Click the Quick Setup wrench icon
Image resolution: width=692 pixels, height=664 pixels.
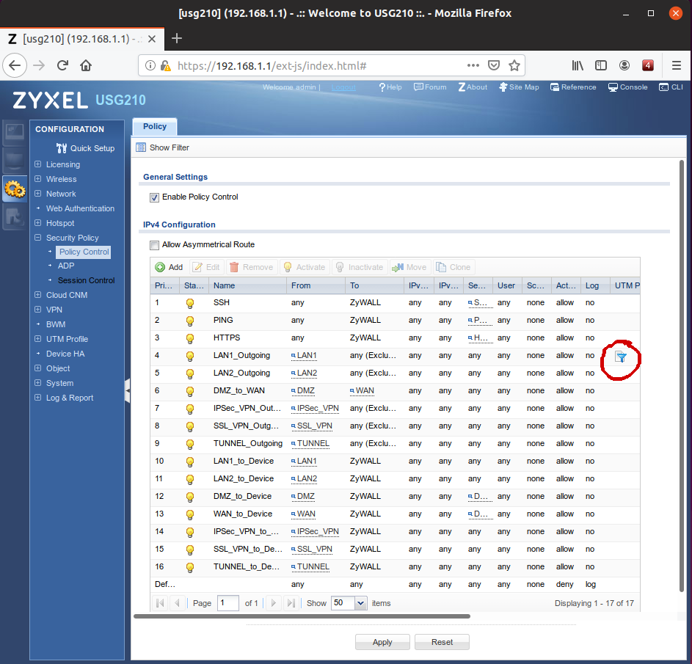[x=62, y=147]
